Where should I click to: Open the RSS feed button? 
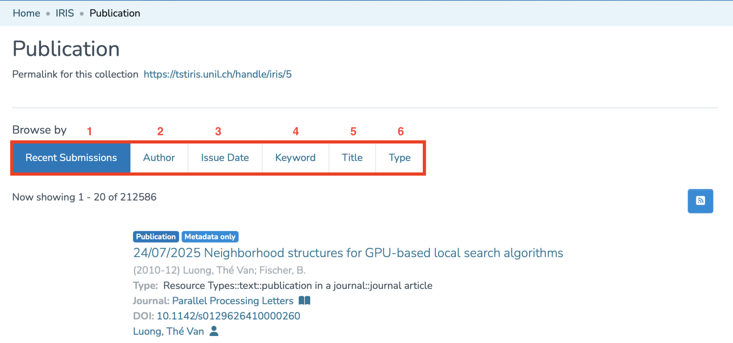pyautogui.click(x=700, y=201)
